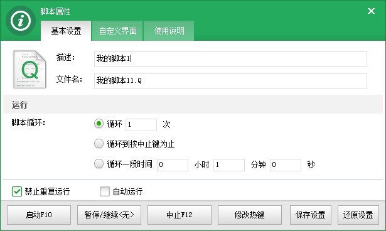386x231 pixels.
Task: Switch to the 基本设置 tab
Action: [66, 31]
